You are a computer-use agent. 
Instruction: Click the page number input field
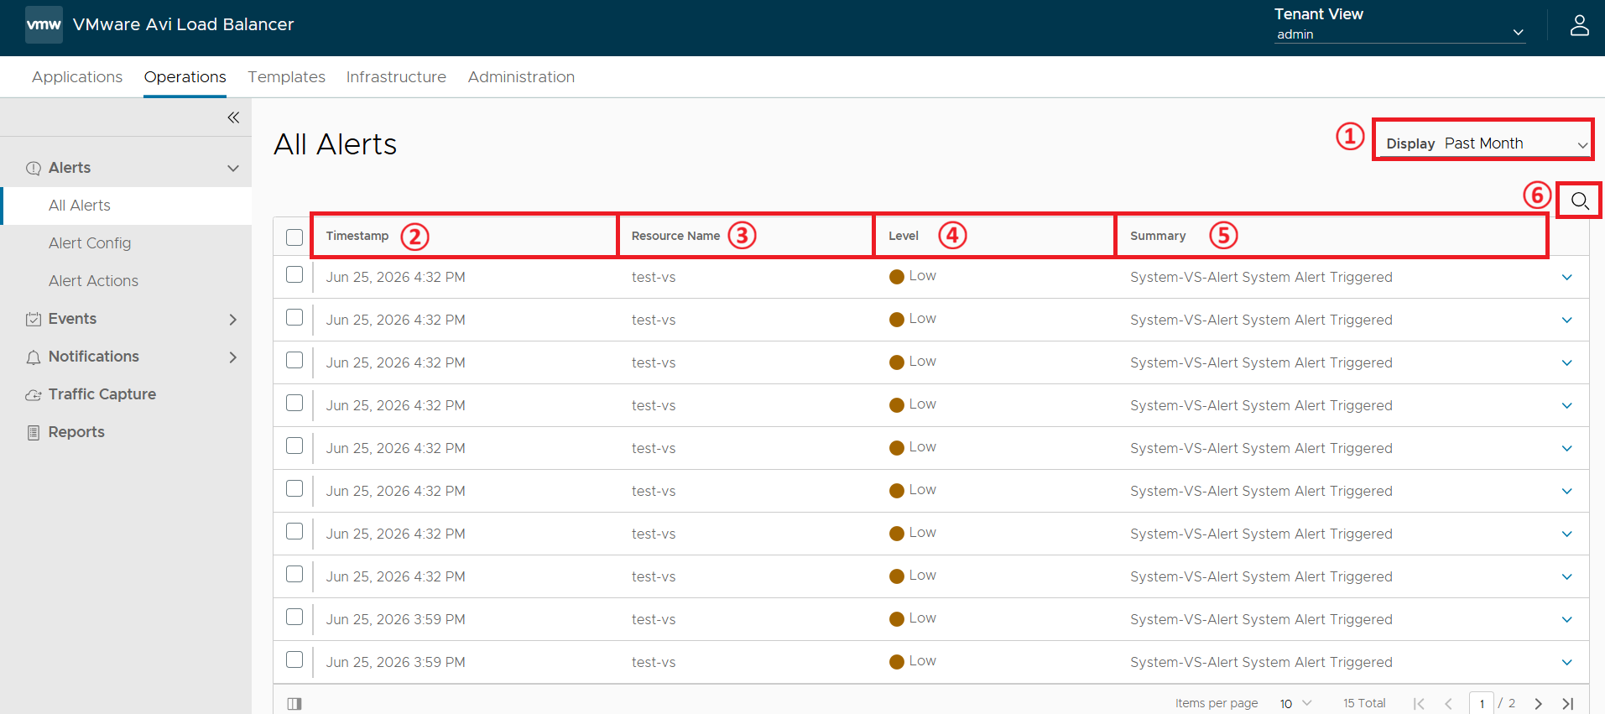[x=1482, y=703]
